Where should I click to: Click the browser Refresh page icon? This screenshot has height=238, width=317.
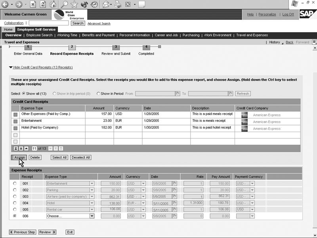click(x=43, y=4)
